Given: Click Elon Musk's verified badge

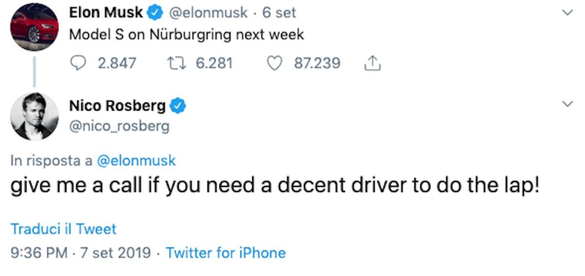Looking at the screenshot, I should coord(154,13).
